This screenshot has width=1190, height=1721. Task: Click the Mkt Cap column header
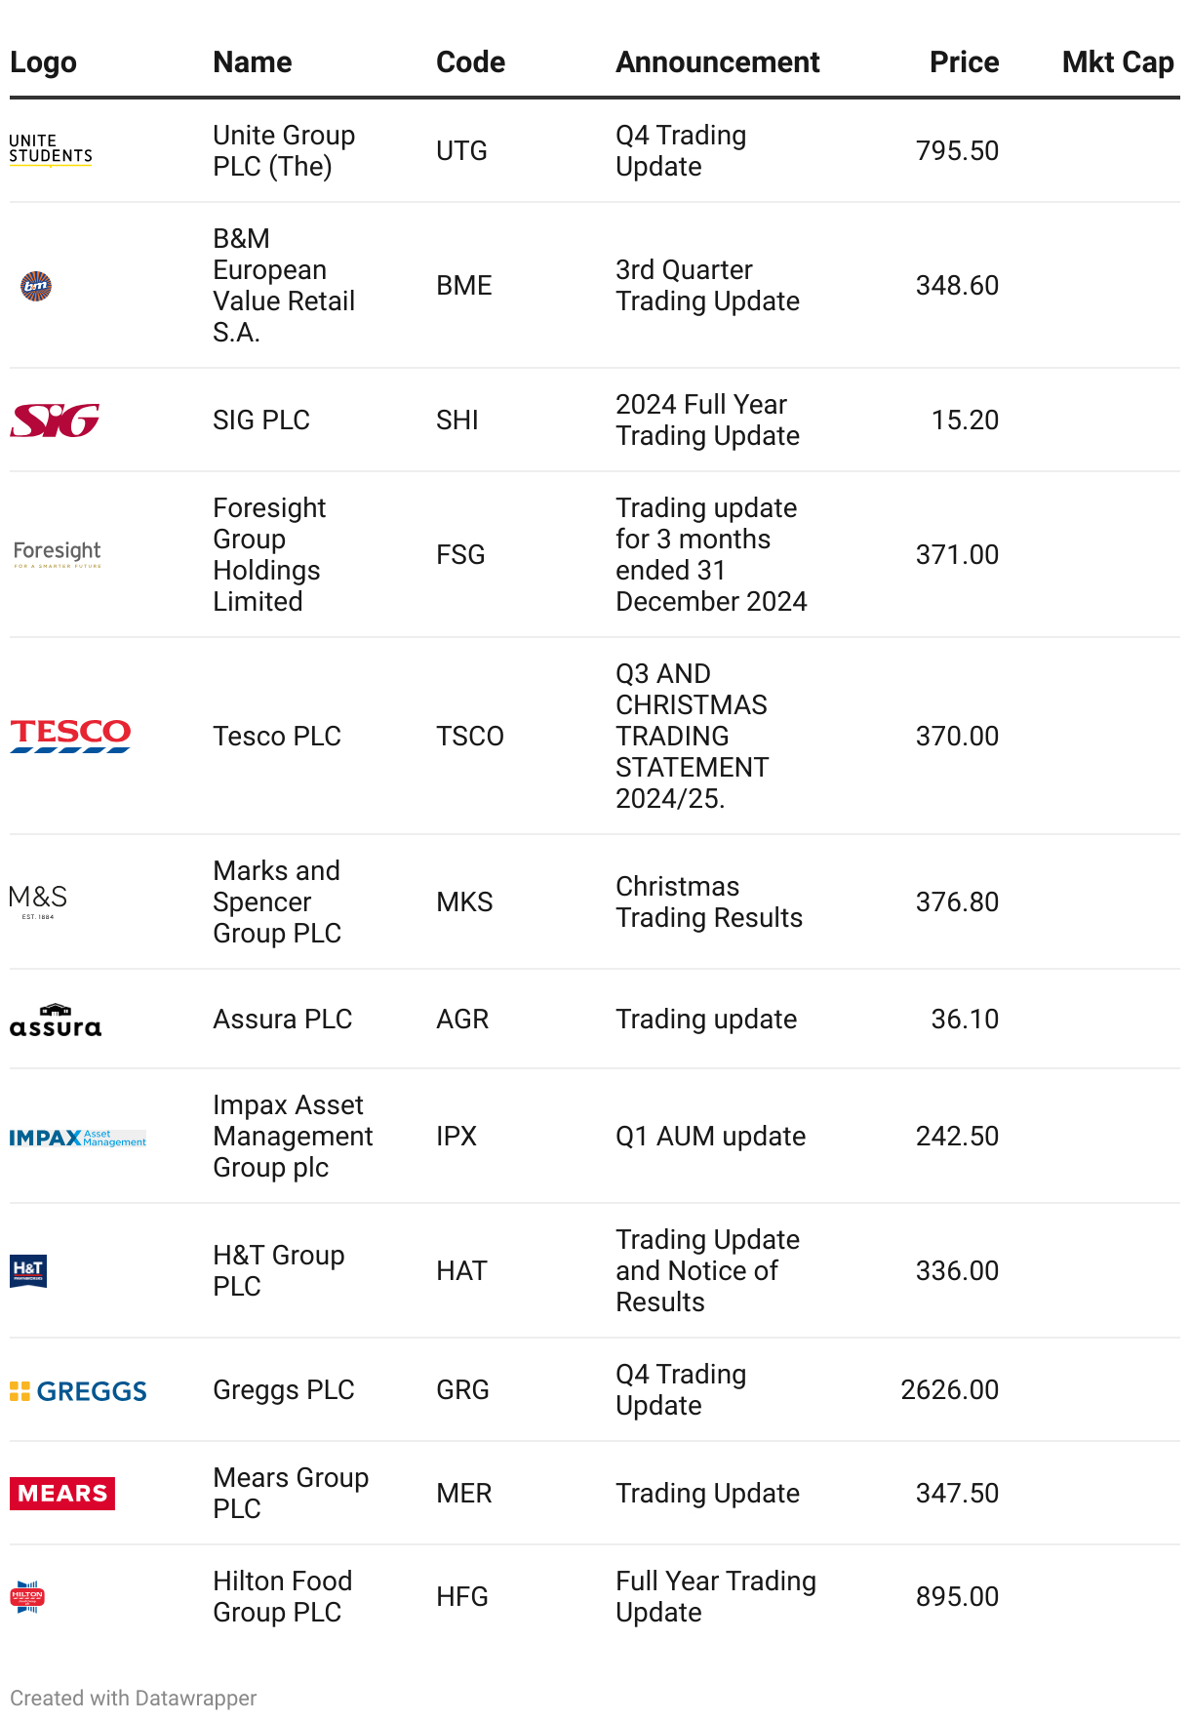1118,62
